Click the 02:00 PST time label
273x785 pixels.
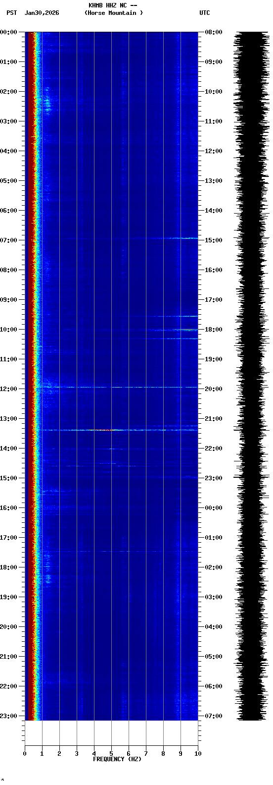click(8, 92)
